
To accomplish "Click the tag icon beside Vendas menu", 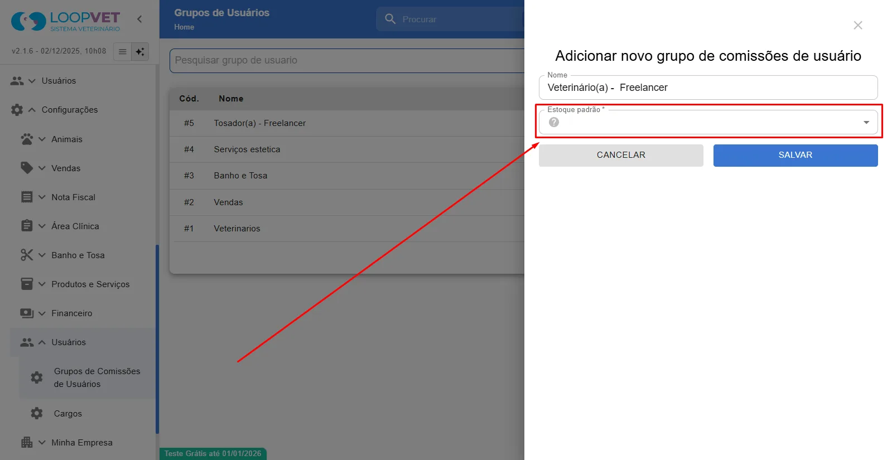I will pyautogui.click(x=27, y=168).
